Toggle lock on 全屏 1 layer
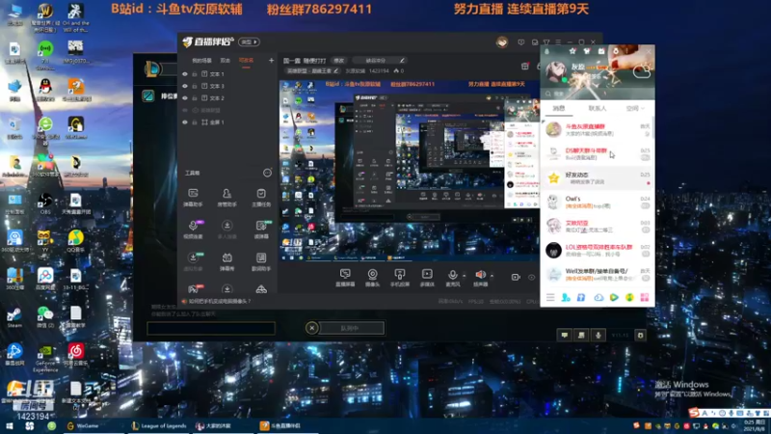 point(195,122)
